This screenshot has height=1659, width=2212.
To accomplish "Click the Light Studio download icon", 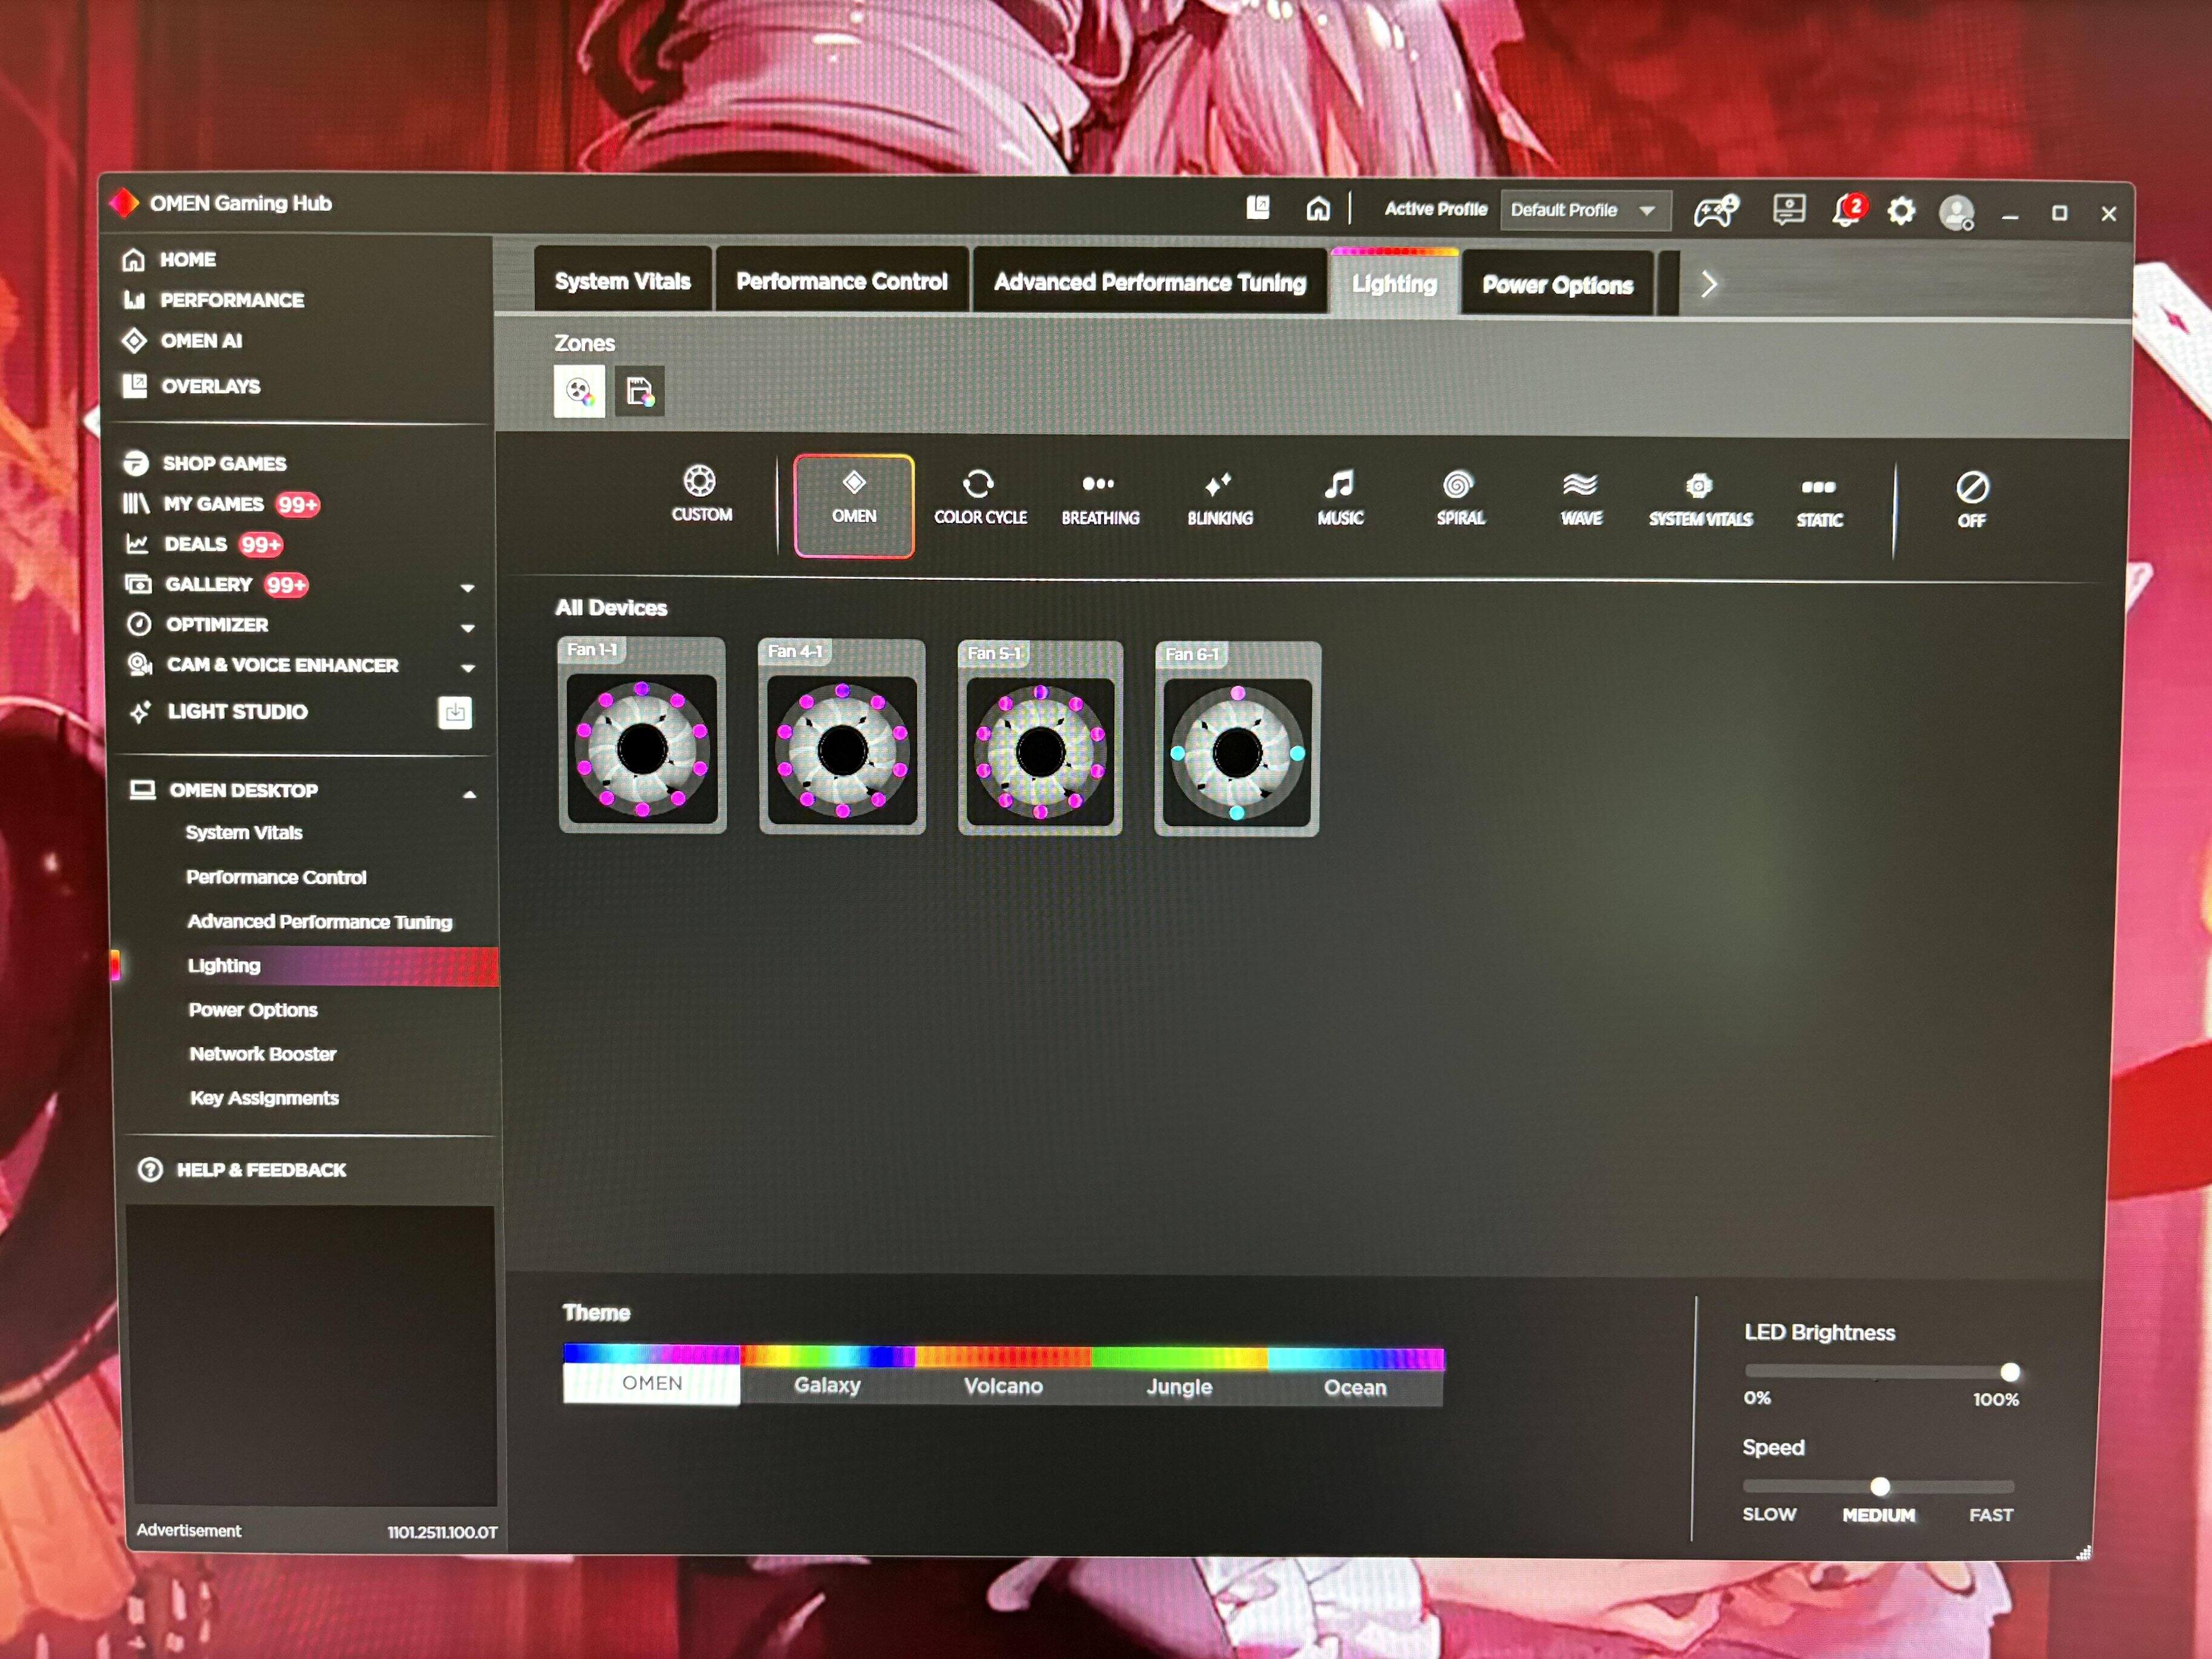I will (x=455, y=713).
